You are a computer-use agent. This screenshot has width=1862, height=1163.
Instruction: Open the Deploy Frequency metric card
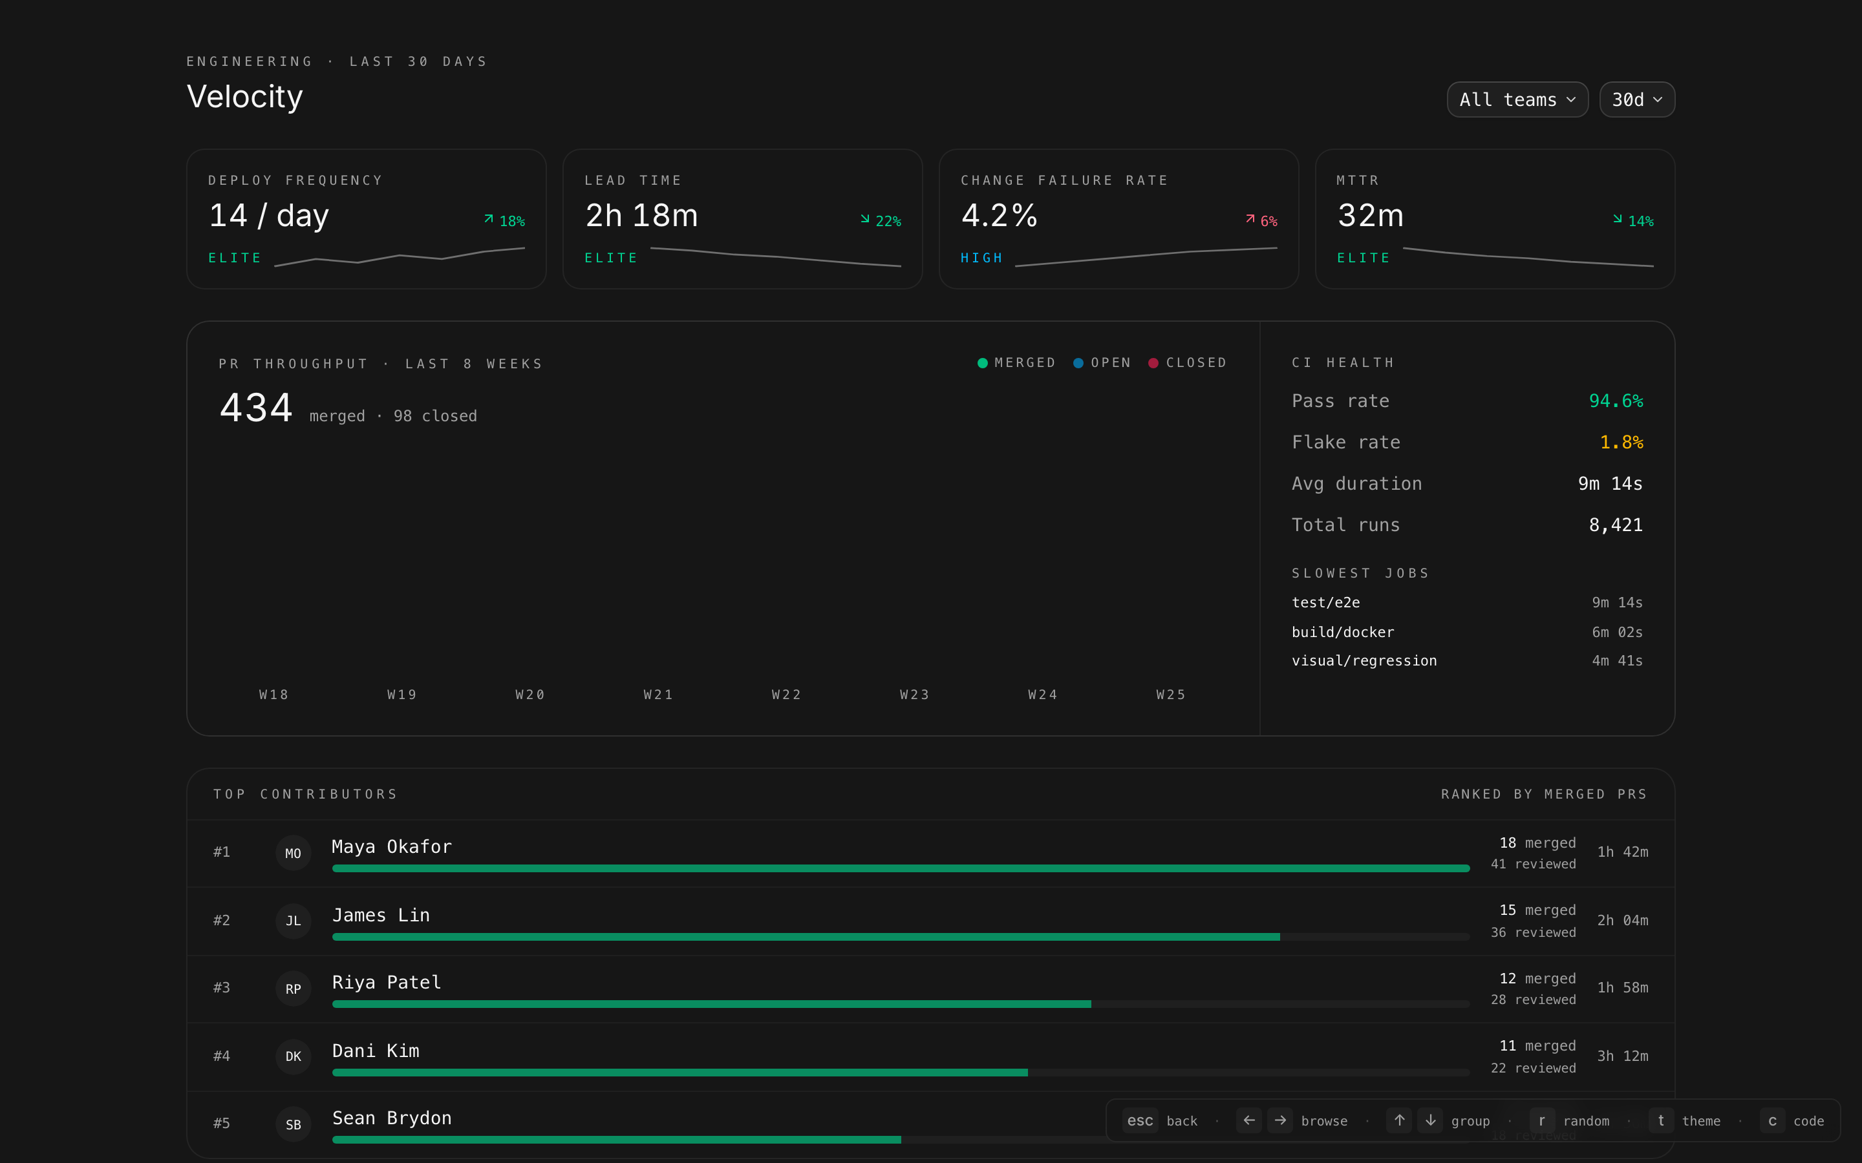point(366,219)
